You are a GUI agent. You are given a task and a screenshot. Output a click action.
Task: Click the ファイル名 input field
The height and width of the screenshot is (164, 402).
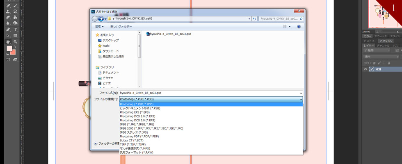click(x=209, y=93)
